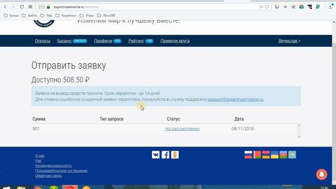Screen dimensions: 336x189
Task: Open the Пользовательское соглашение footer link
Action: 61,171
